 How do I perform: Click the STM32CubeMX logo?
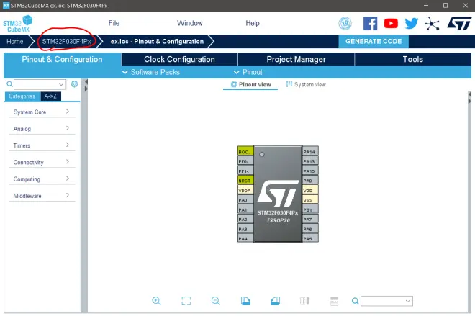coord(18,24)
